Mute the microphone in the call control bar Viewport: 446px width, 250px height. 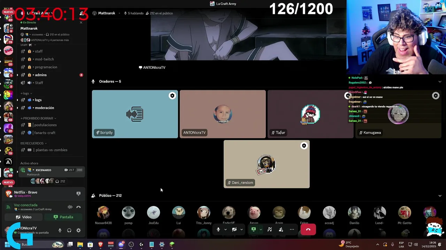[218, 230]
